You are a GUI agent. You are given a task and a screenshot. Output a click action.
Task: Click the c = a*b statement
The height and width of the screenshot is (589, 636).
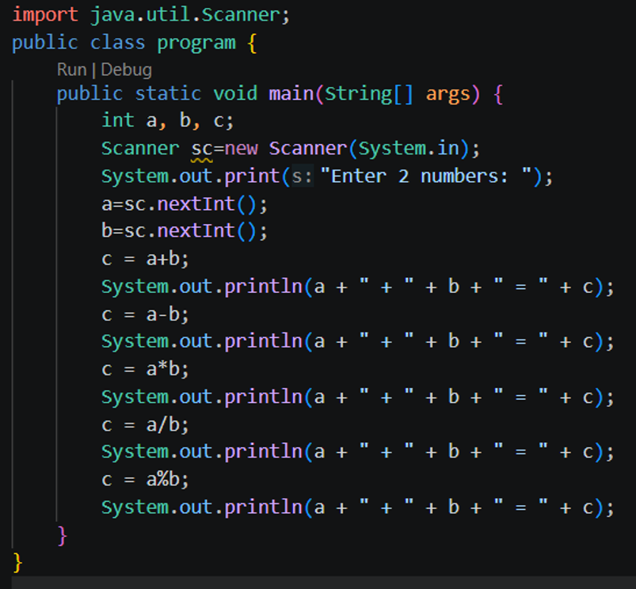point(145,369)
